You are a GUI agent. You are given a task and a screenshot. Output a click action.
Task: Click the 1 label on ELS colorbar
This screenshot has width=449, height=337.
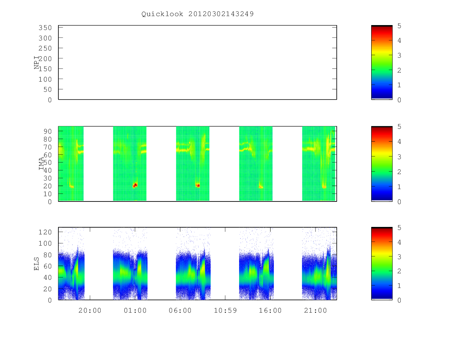[399, 285]
